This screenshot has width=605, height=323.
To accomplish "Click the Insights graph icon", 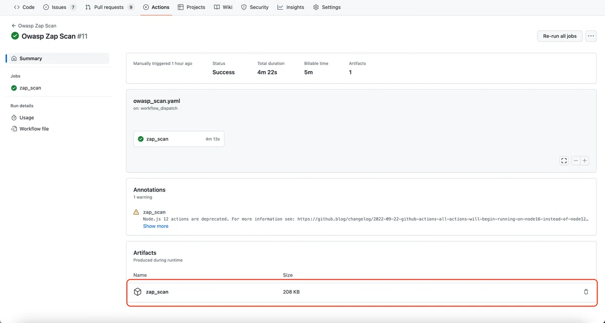I will [x=280, y=7].
